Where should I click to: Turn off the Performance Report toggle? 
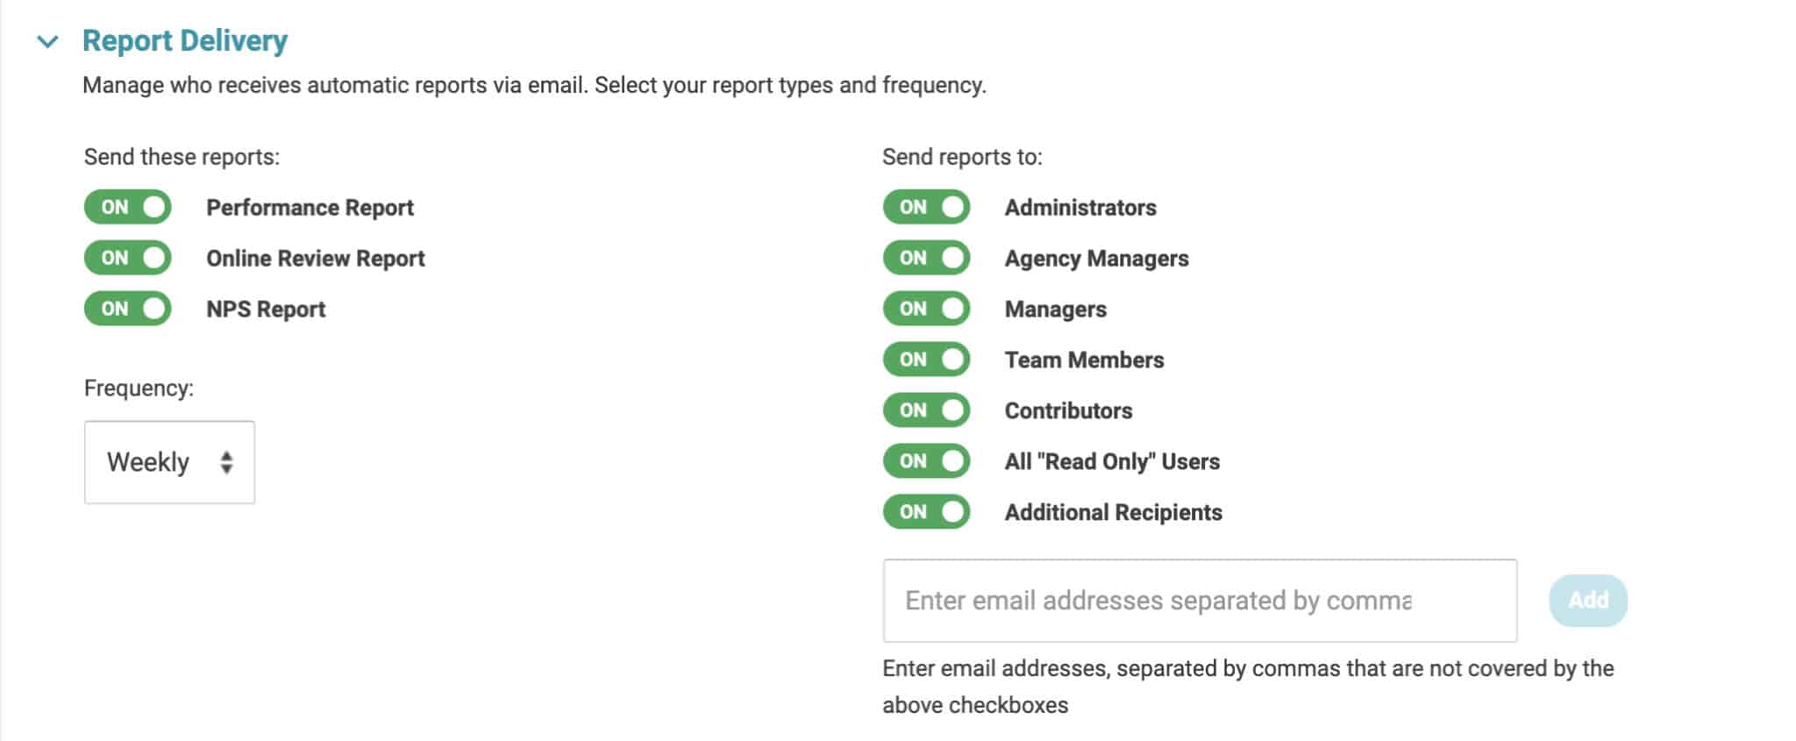coord(128,207)
